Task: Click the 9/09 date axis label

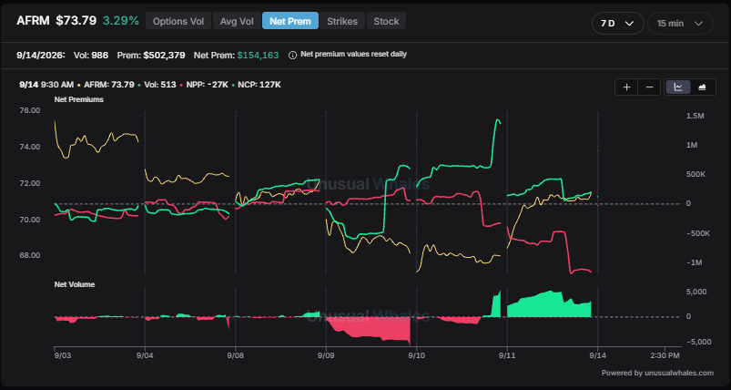Action: (x=325, y=355)
